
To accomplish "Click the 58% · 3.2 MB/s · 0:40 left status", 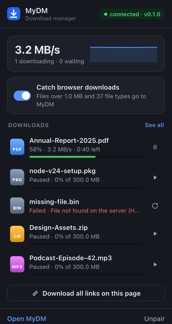I will 65,149.
